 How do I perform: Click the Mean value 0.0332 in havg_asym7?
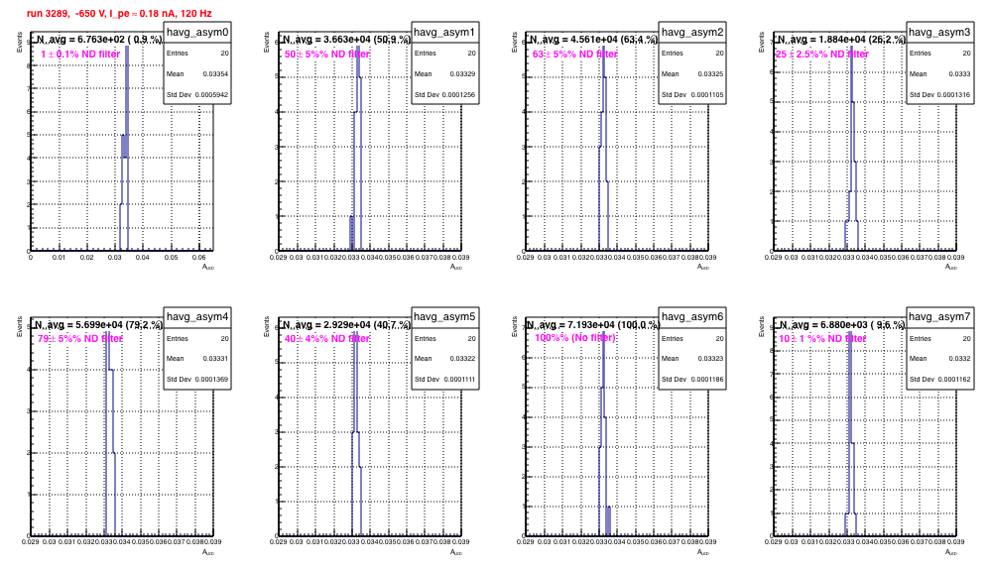tap(959, 359)
